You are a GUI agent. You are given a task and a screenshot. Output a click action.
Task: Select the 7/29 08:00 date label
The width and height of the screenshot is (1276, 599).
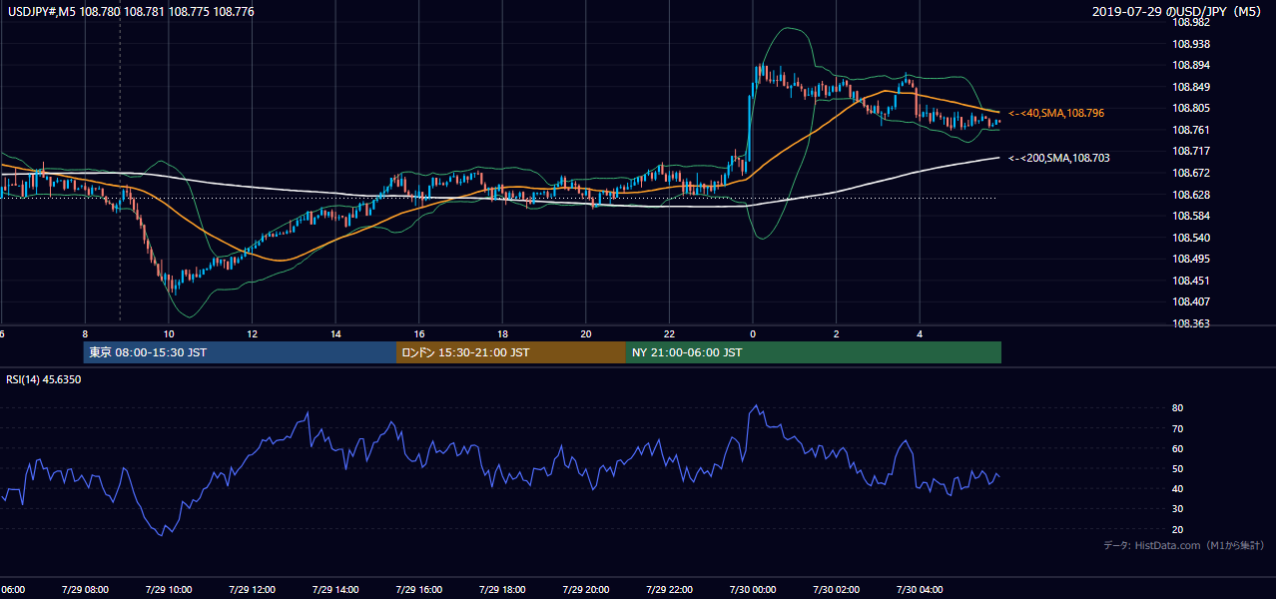coord(85,590)
